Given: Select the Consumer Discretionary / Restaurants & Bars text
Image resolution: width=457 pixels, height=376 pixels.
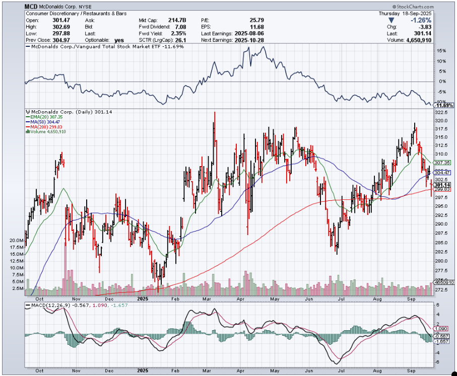Looking at the screenshot, I should point(77,14).
